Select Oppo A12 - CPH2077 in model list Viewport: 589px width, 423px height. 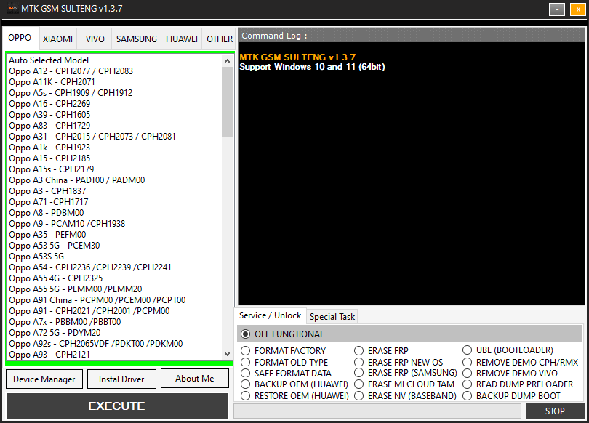71,71
